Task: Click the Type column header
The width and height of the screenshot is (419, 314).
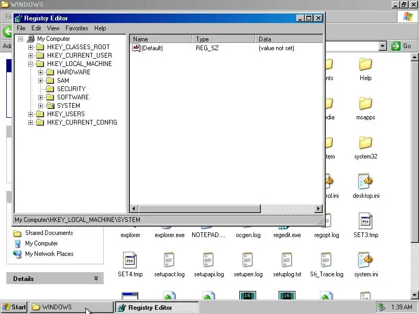Action: click(224, 39)
